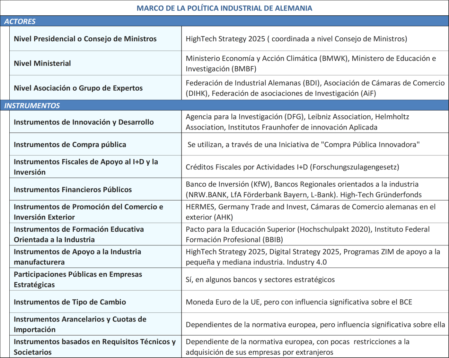Screen dimensions: 449x358
Task: Select the cell mentioning HERMES and AHK
Action: pos(310,212)
